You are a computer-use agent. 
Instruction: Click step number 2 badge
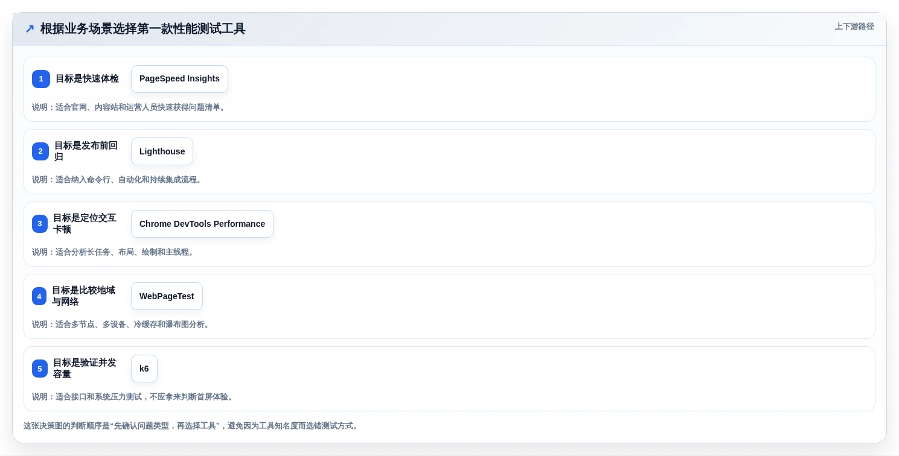point(40,151)
